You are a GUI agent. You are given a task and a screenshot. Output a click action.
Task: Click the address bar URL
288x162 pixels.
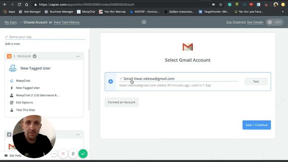(x=87, y=4)
